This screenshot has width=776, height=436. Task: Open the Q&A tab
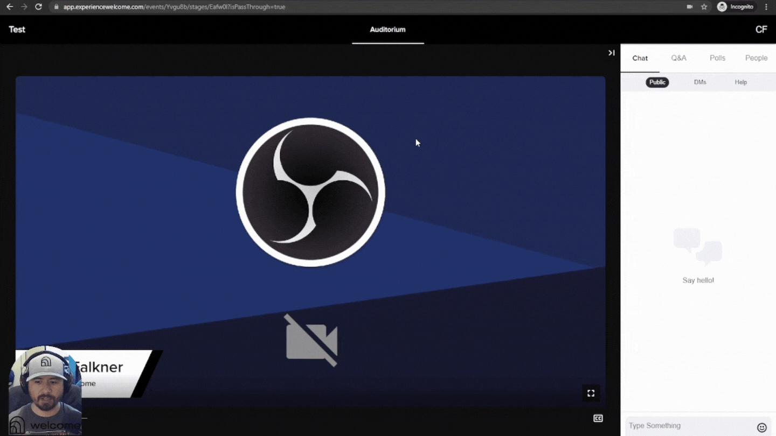click(x=678, y=58)
